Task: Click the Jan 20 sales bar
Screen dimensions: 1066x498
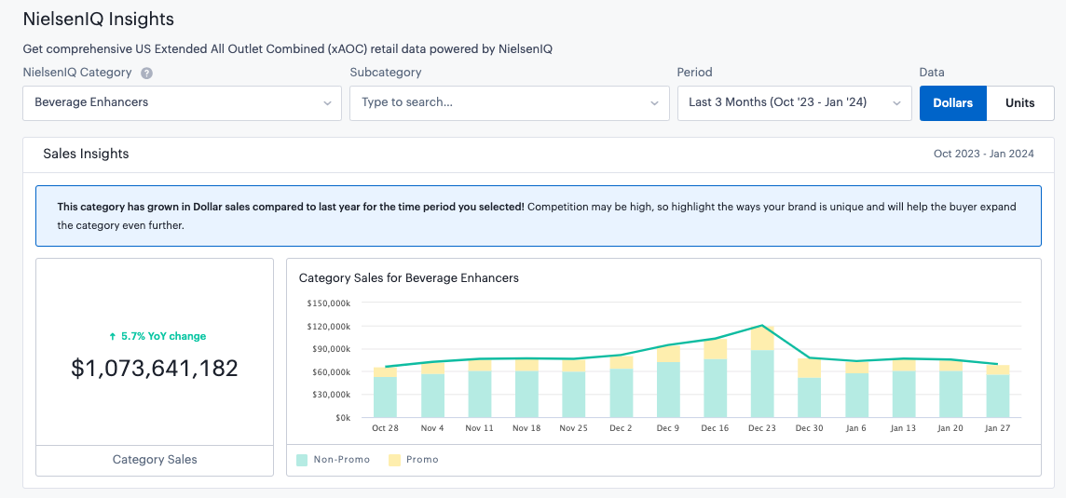Action: tap(950, 388)
